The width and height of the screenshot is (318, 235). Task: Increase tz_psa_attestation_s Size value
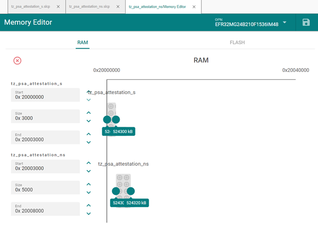click(89, 112)
